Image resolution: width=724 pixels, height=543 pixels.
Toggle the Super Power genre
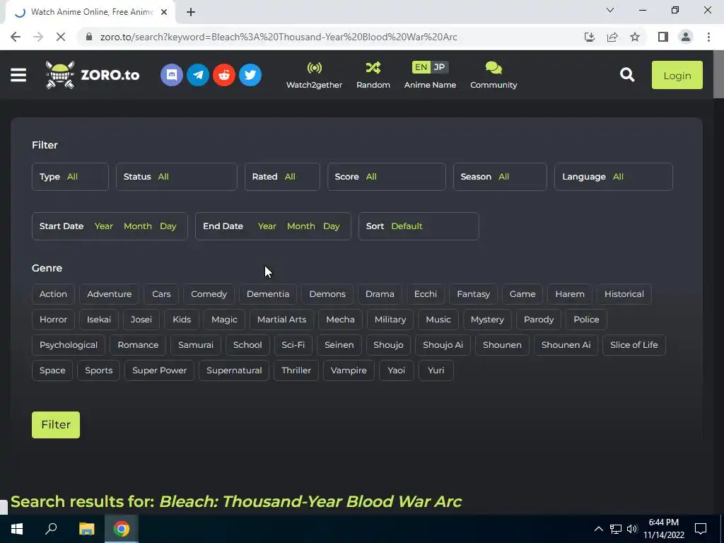point(159,370)
